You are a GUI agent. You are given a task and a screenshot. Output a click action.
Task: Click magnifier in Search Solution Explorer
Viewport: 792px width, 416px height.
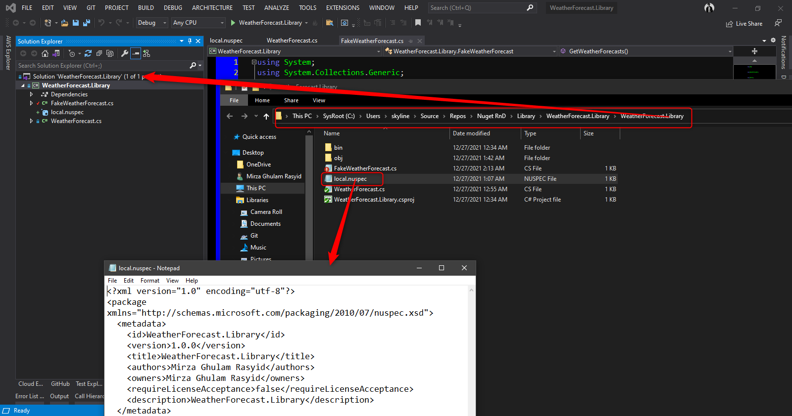tap(193, 65)
